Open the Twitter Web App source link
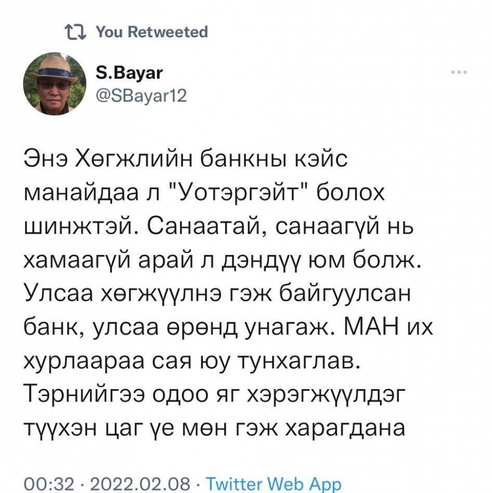The width and height of the screenshot is (492, 493). (273, 484)
